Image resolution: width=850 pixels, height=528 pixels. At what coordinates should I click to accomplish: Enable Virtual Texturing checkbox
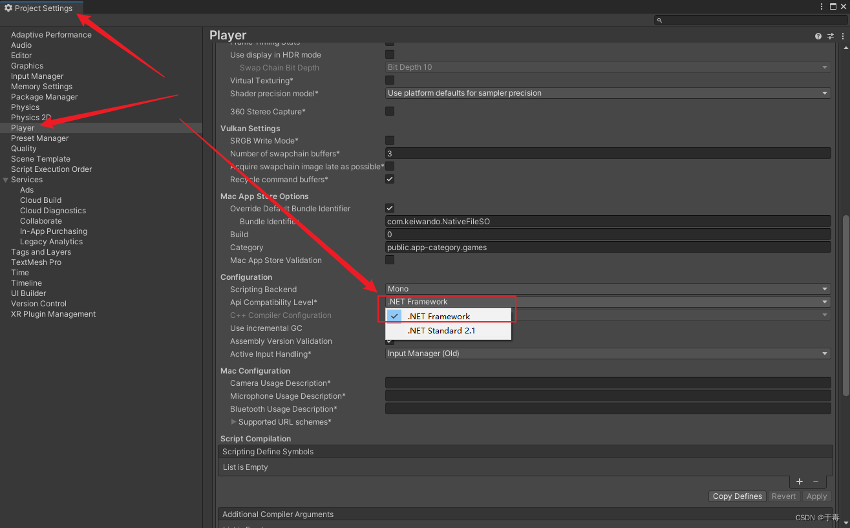[390, 80]
